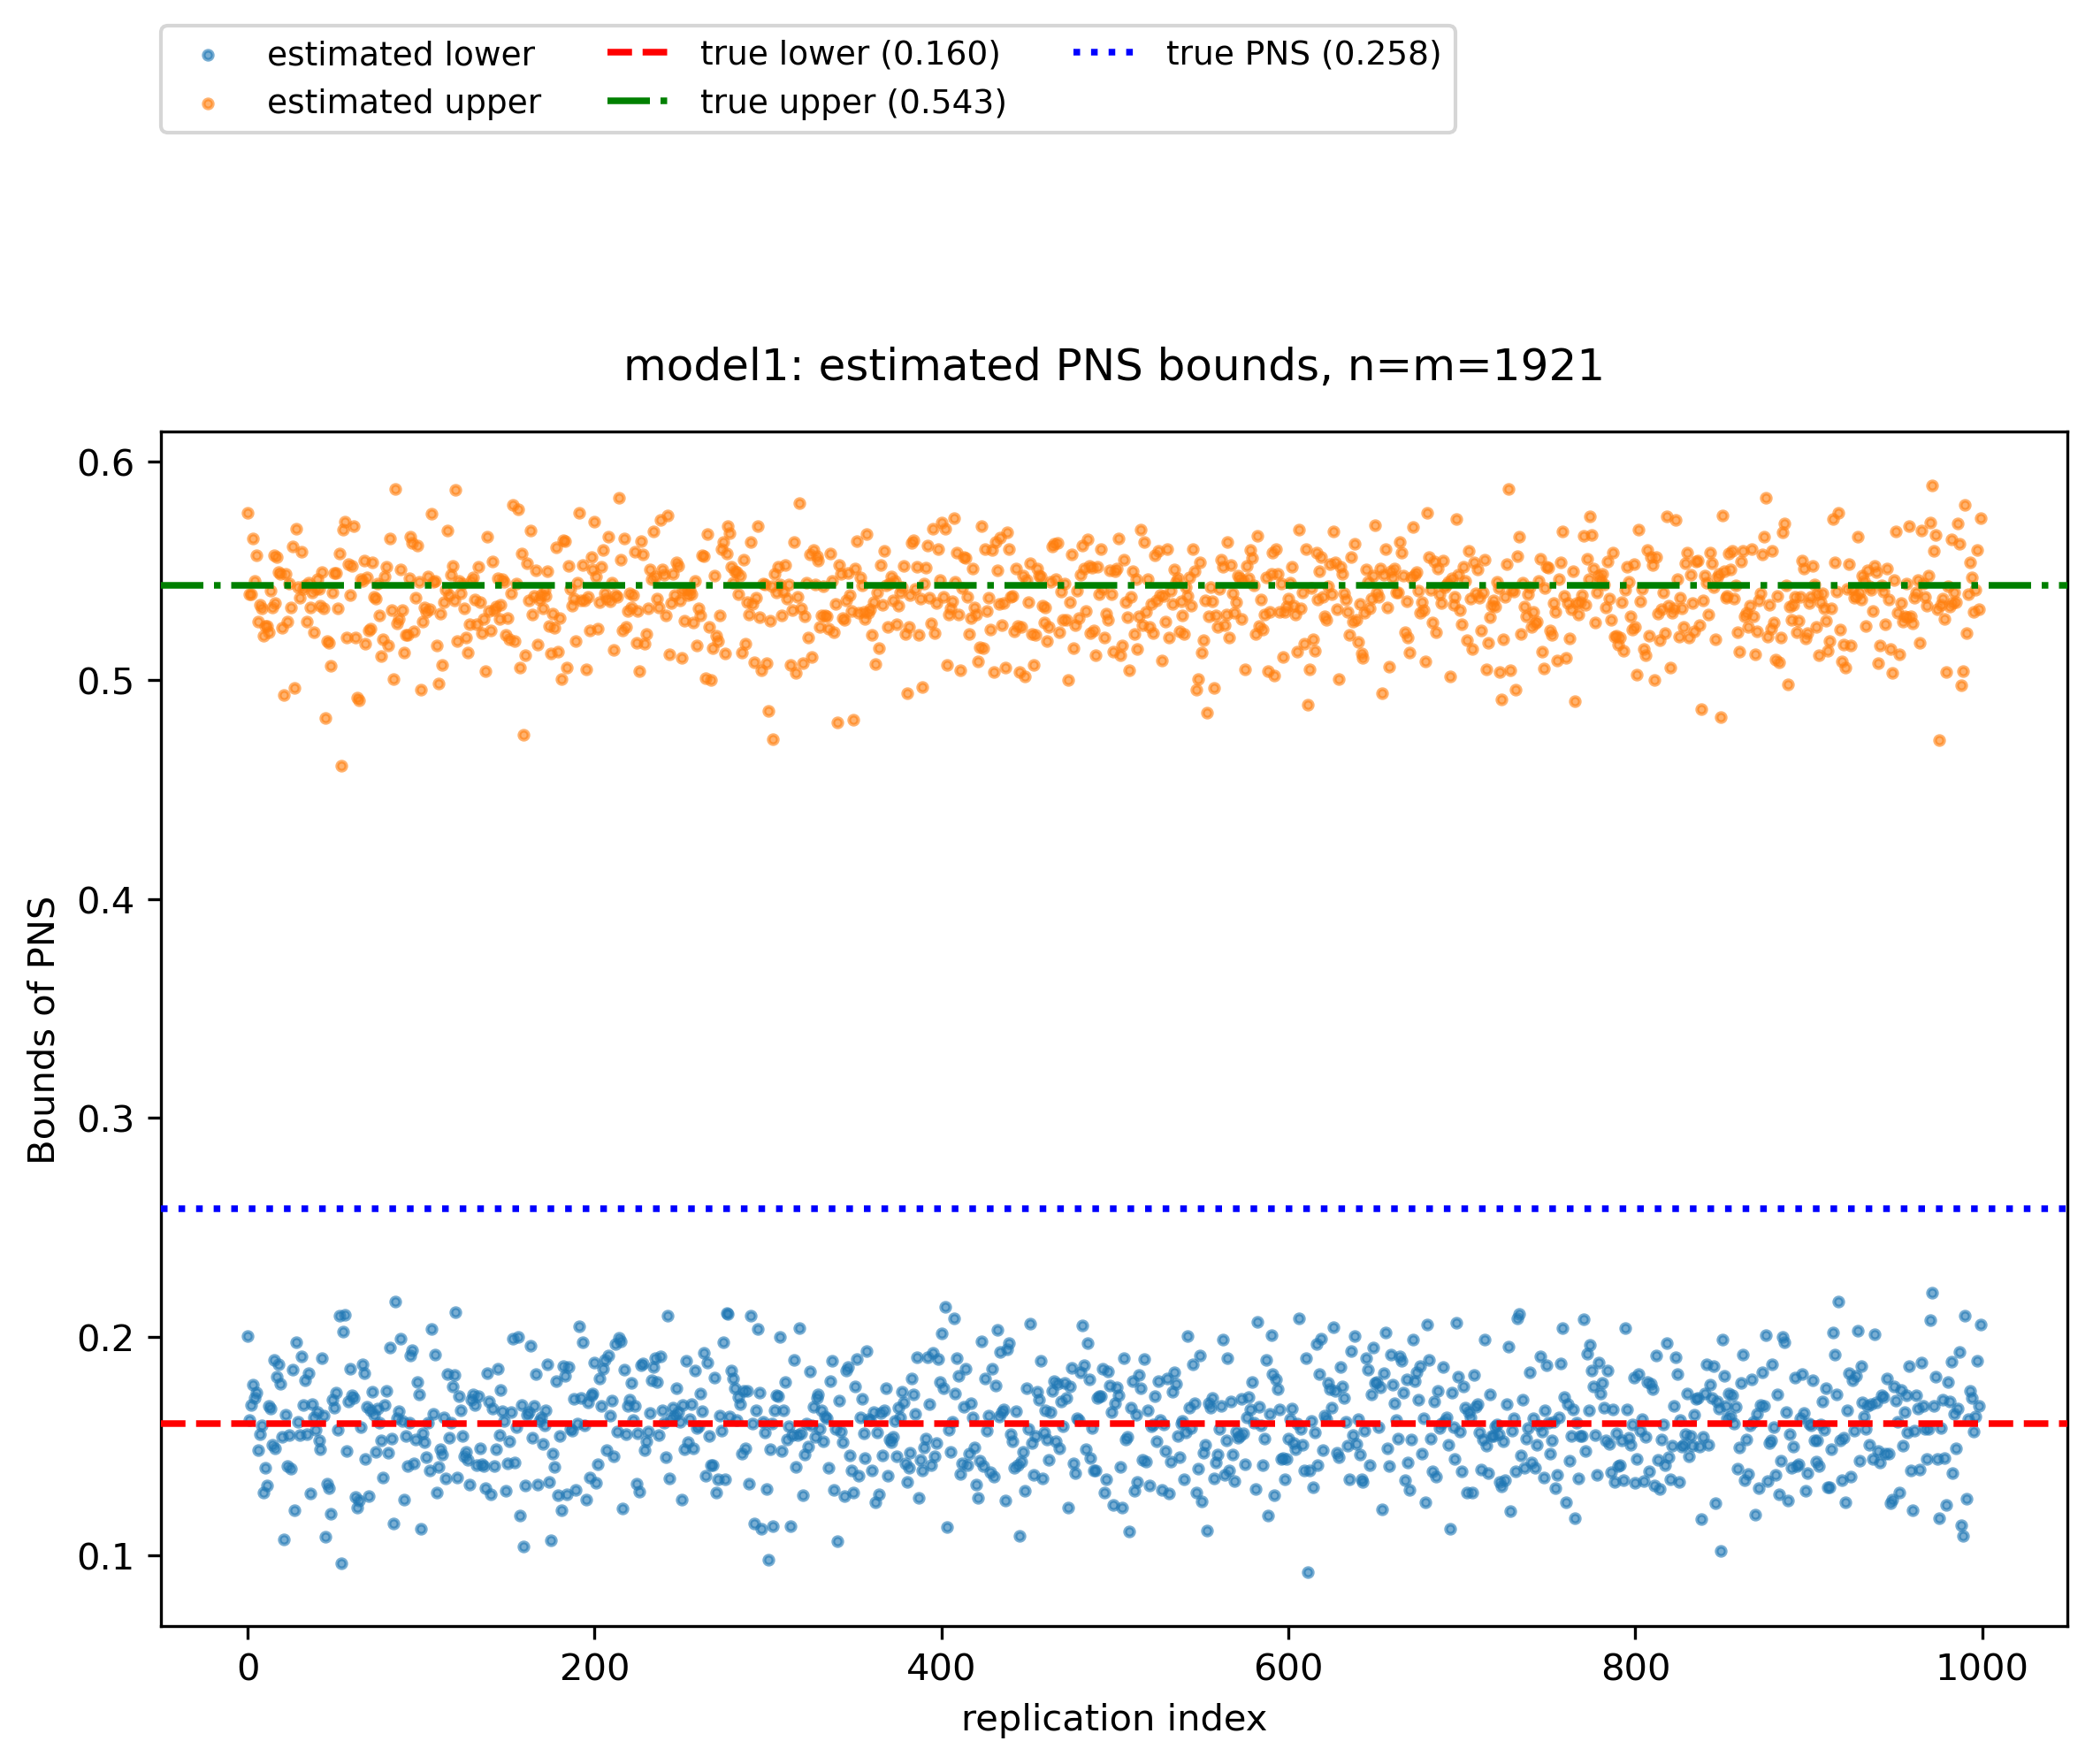
Task: Click the blue estimated lower legend marker
Action: pyautogui.click(x=208, y=55)
